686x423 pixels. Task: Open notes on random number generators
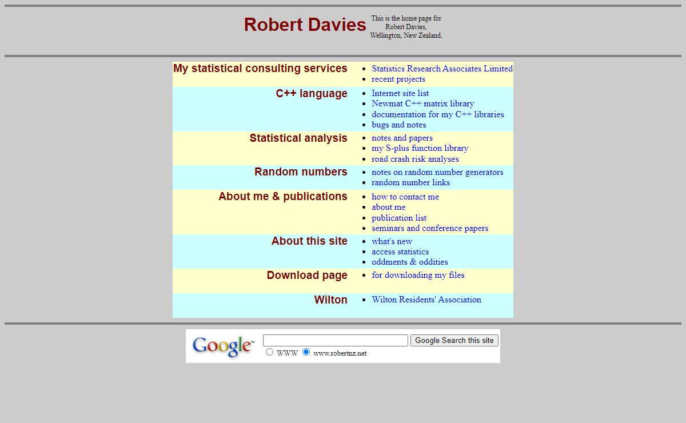(437, 172)
